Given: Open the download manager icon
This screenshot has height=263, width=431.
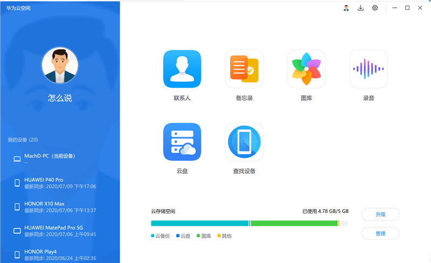Looking at the screenshot, I should click(360, 8).
